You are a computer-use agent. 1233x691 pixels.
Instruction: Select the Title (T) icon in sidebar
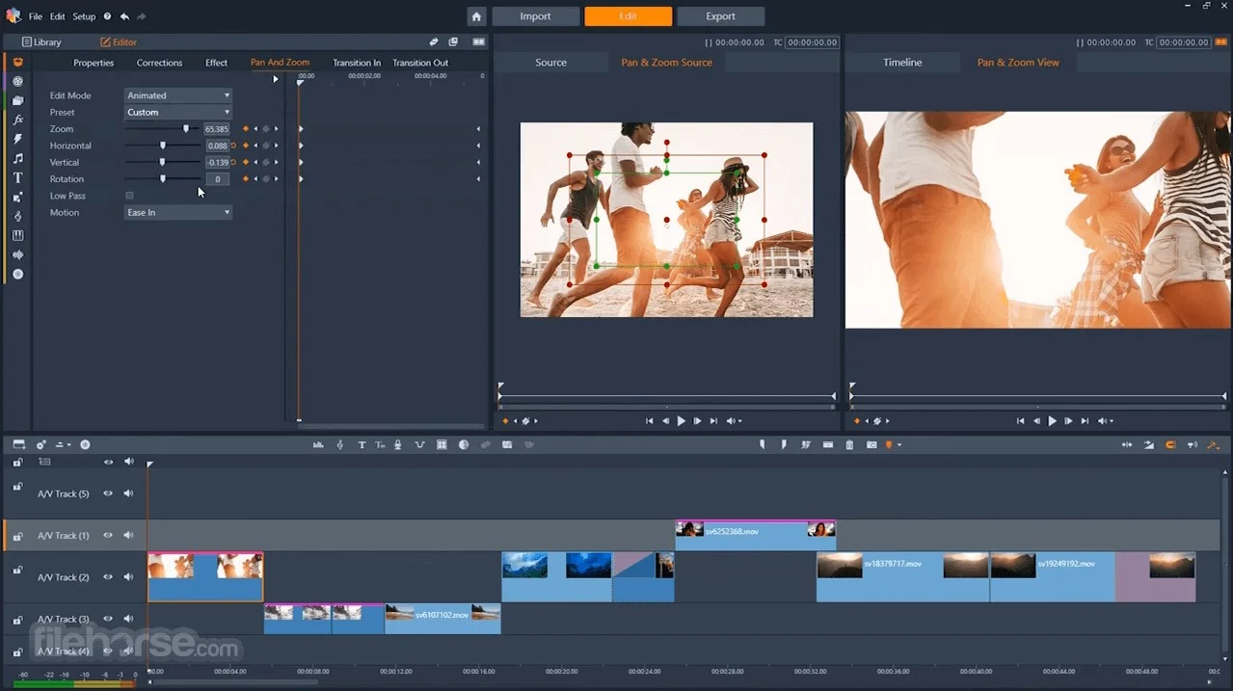(x=17, y=177)
